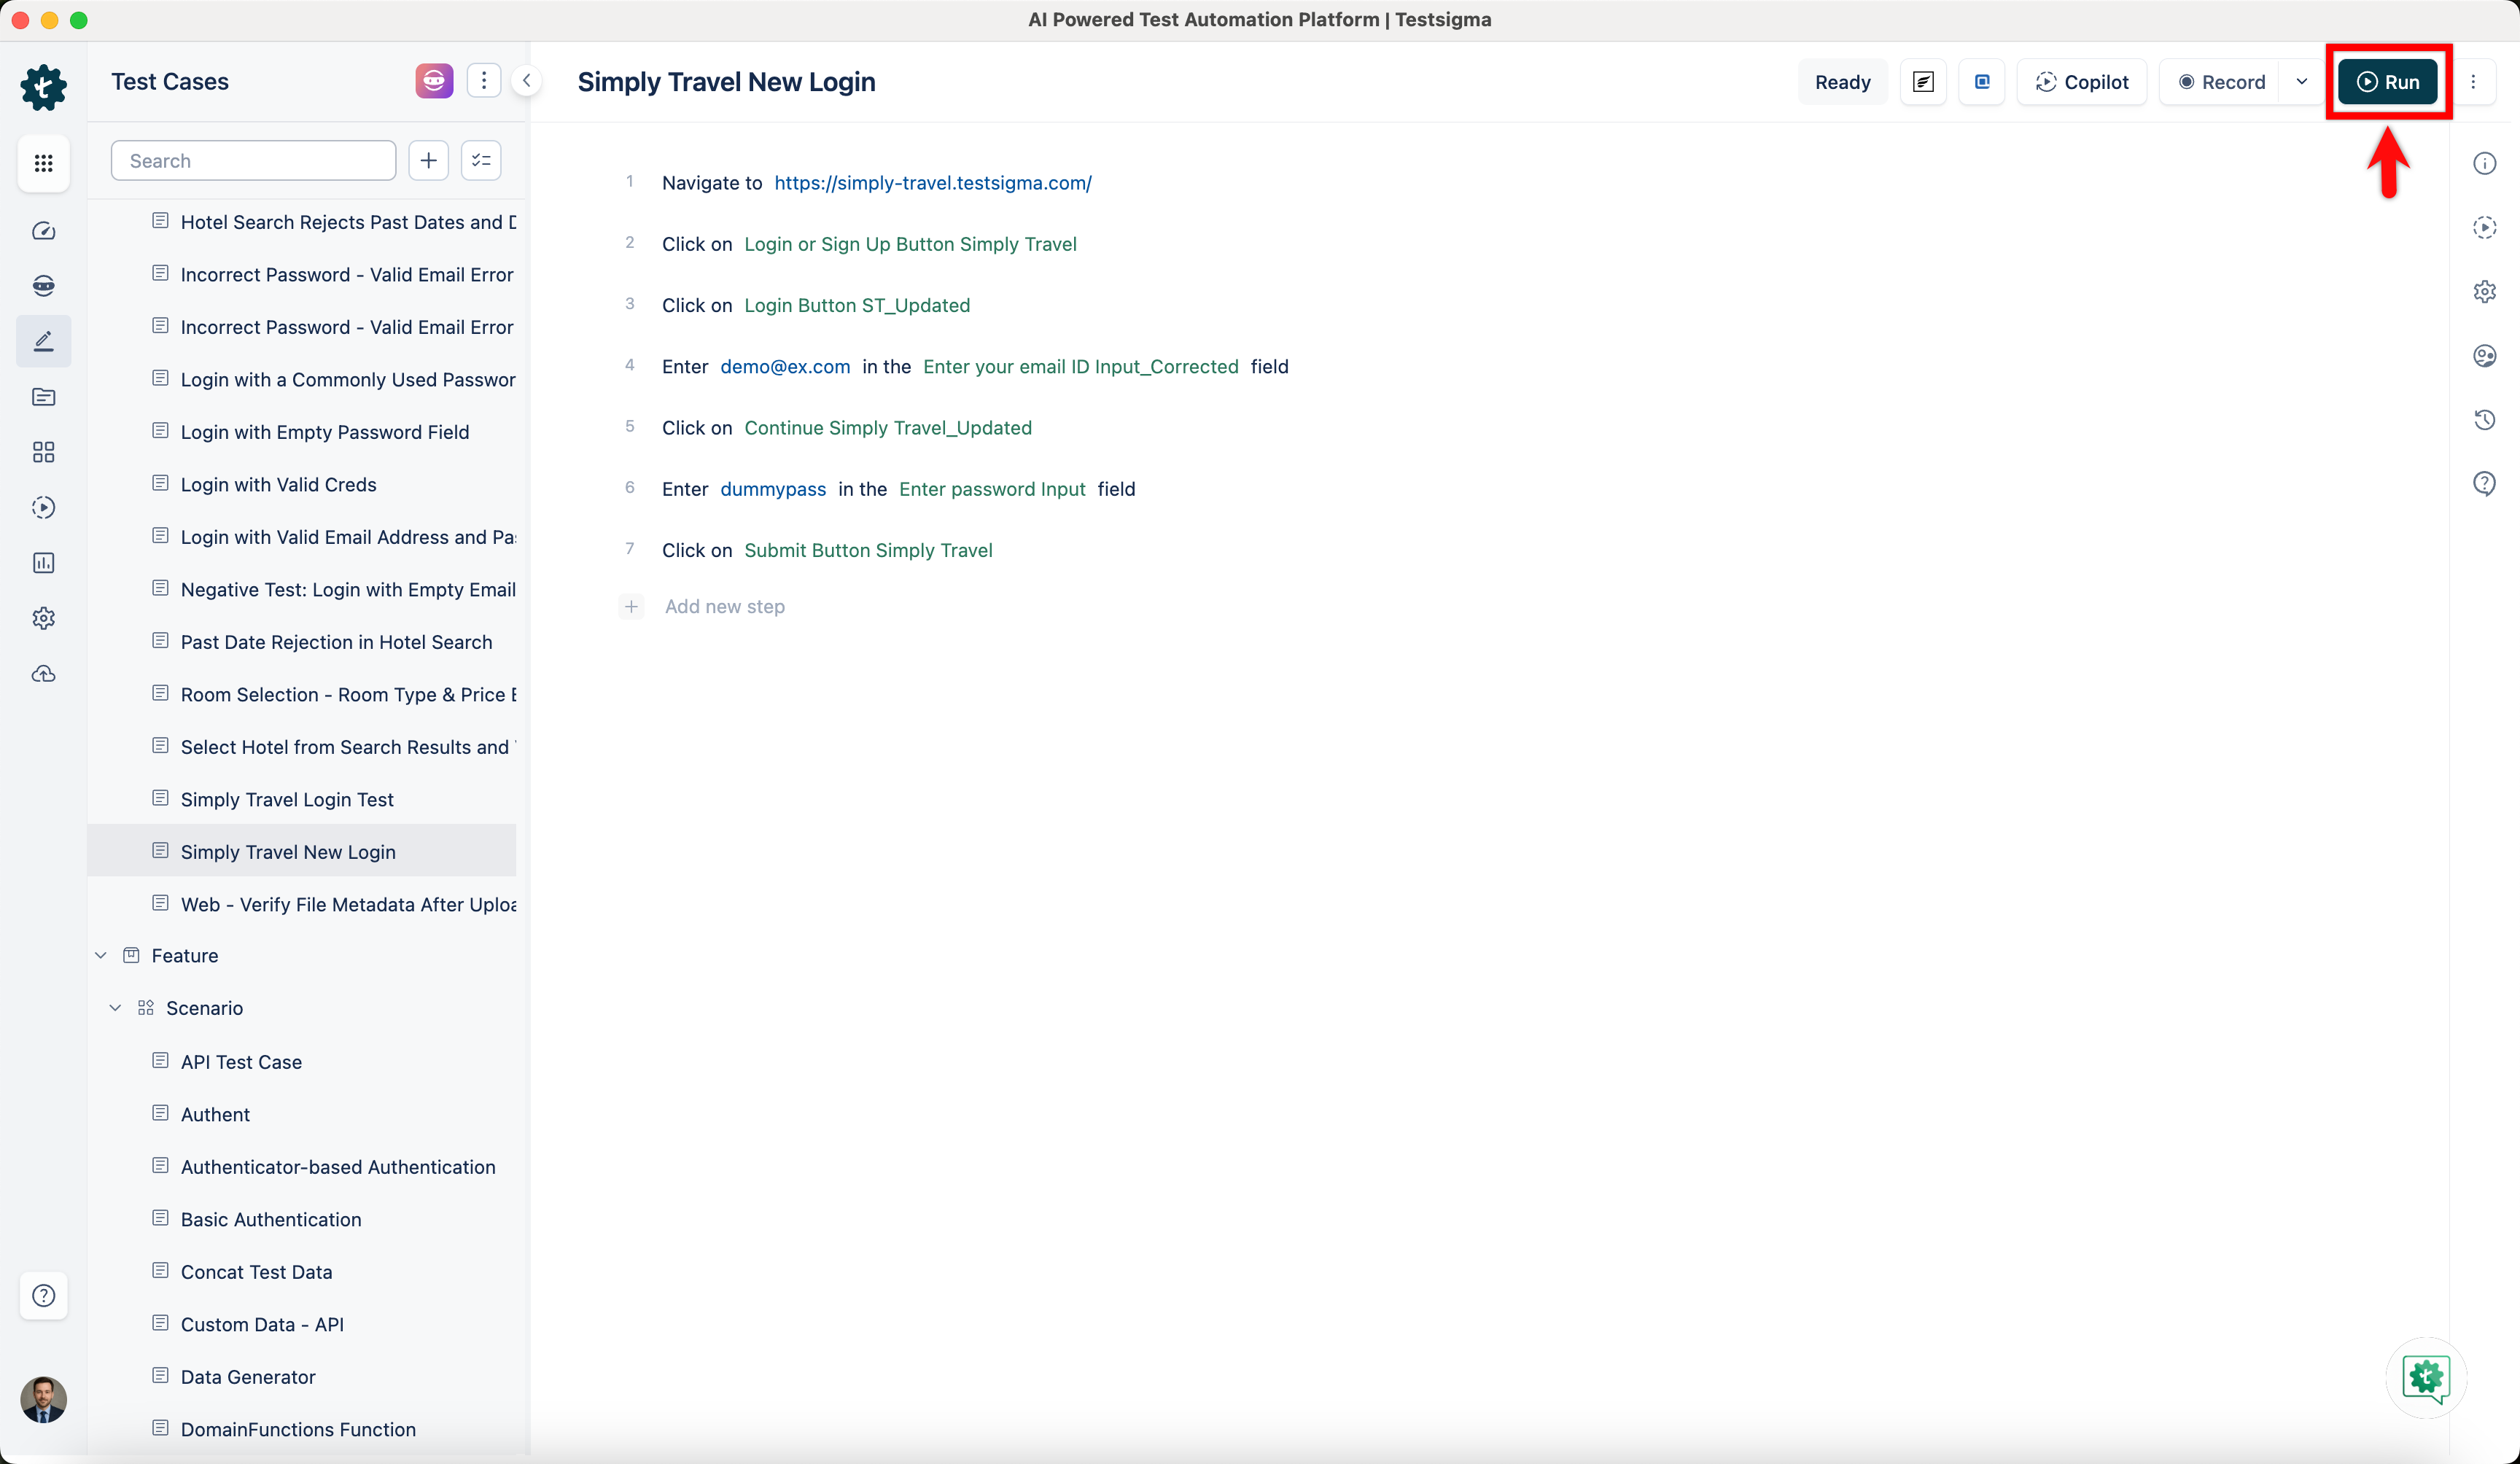Open the folder-style test data sidebar icon
The width and height of the screenshot is (2520, 1464).
(43, 397)
